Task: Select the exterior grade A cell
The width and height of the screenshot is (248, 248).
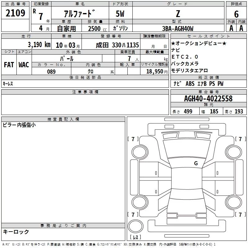Action: (x=231, y=29)
